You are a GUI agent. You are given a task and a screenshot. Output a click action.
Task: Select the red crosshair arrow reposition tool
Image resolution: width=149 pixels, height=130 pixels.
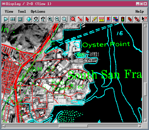(x=80, y=19)
